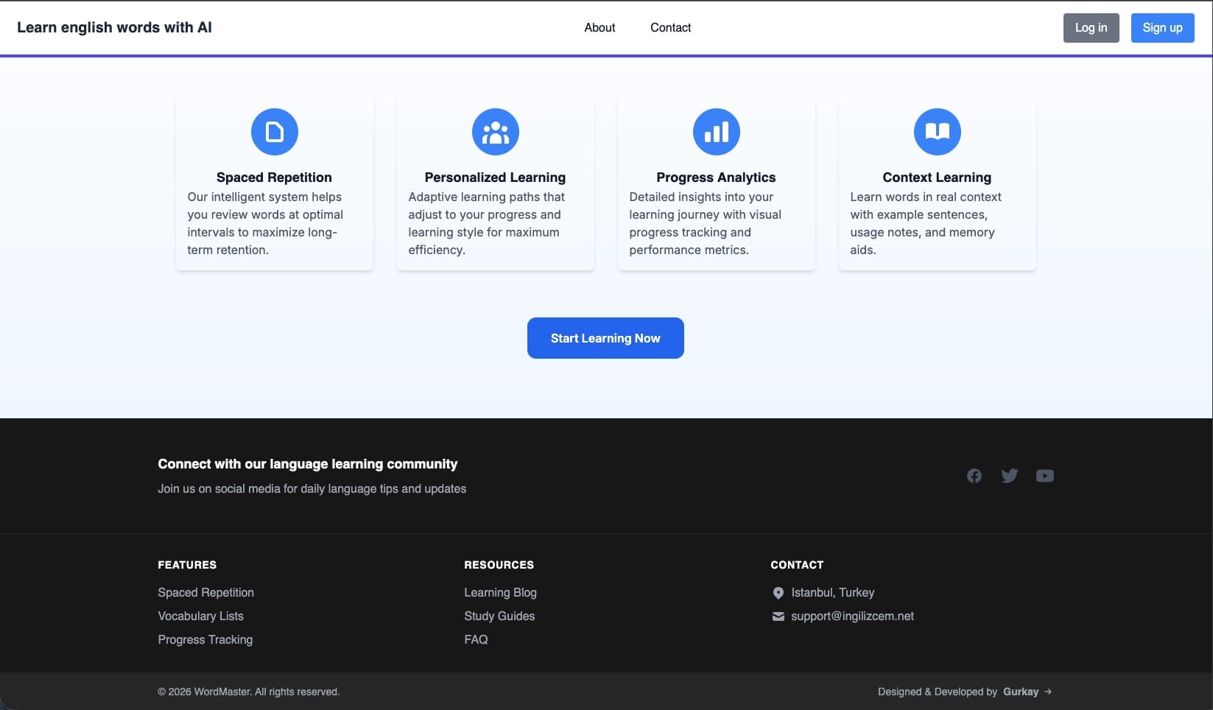Image resolution: width=1213 pixels, height=710 pixels.
Task: Click the arrow icon next to Gurkay
Action: pyautogui.click(x=1047, y=692)
